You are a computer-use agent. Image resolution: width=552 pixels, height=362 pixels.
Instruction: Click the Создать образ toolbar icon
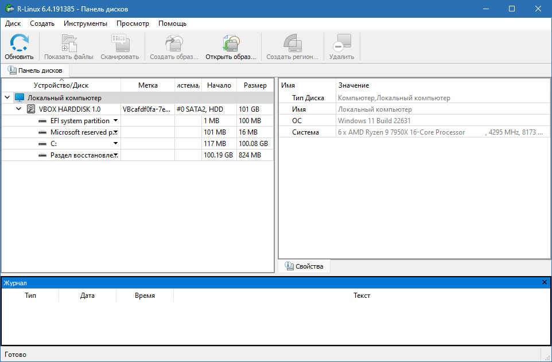[174, 43]
